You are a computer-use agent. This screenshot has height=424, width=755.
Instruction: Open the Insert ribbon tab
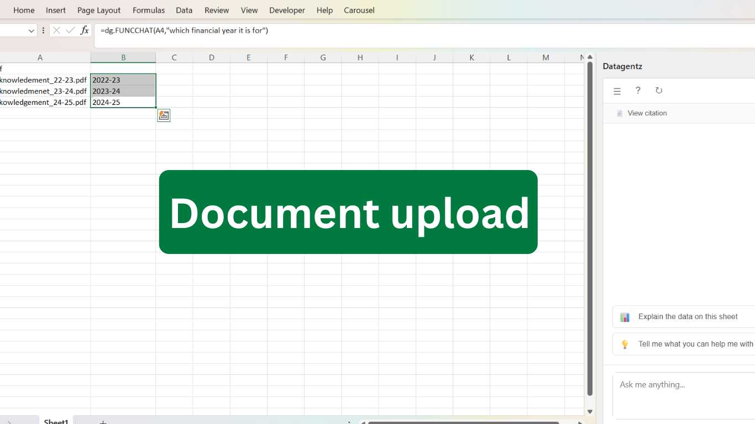point(56,10)
